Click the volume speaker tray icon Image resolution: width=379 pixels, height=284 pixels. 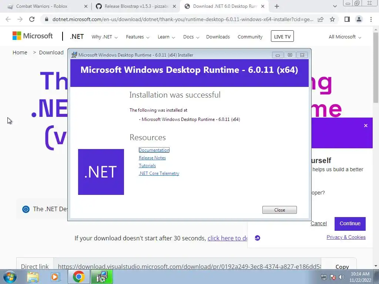342,277
